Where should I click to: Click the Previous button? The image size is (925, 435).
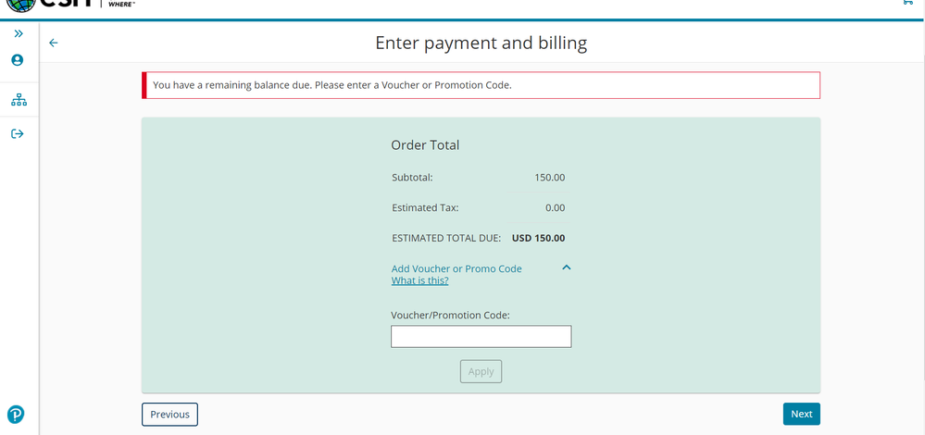(169, 415)
